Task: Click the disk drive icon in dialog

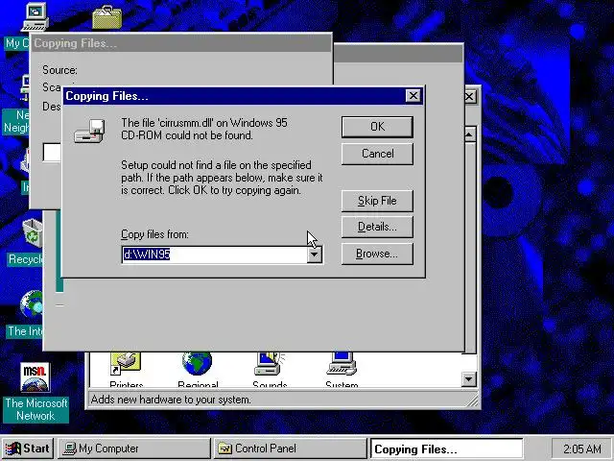Action: pyautogui.click(x=89, y=131)
